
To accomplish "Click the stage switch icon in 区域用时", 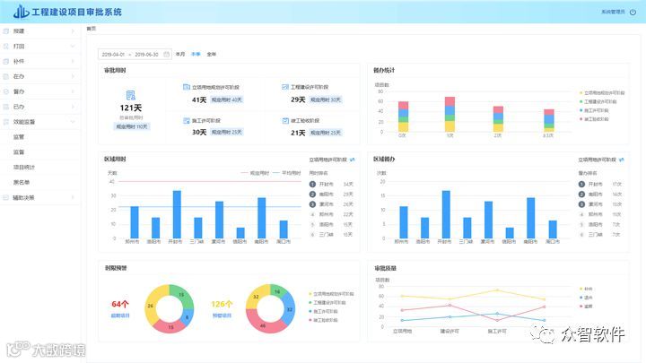I will (353, 160).
